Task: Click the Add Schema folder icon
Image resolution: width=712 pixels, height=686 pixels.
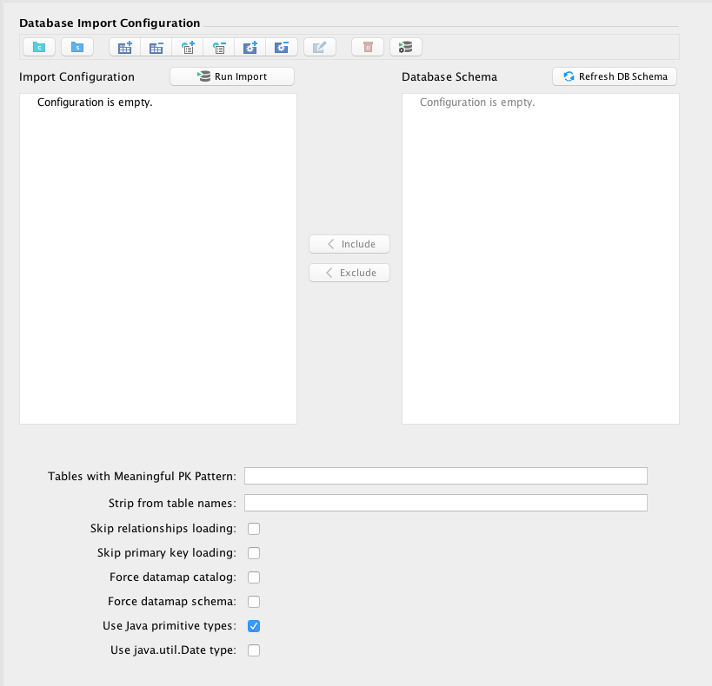Action: coord(77,47)
